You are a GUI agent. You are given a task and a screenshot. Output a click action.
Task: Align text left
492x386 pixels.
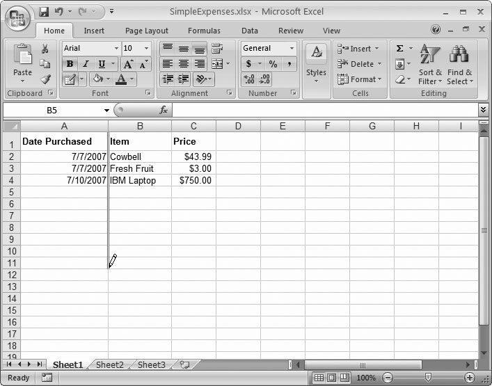(168, 64)
